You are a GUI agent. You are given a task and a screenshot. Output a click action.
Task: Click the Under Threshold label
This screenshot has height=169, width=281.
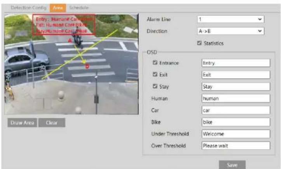[170, 134]
